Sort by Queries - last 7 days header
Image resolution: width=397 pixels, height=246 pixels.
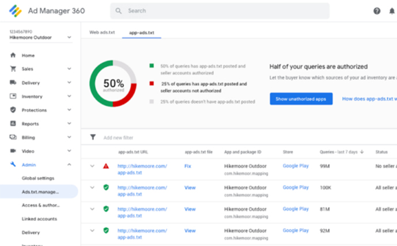tap(338, 152)
